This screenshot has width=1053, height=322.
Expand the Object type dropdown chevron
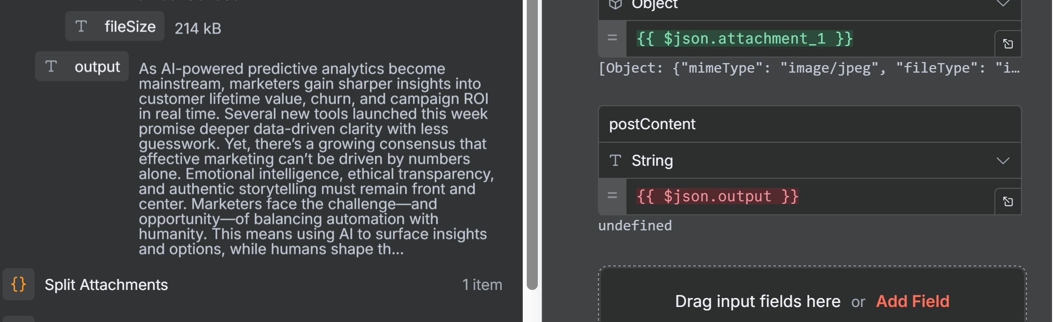[x=1002, y=4]
